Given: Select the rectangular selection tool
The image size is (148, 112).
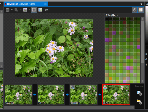Looking at the screenshot, I should tap(7, 10).
